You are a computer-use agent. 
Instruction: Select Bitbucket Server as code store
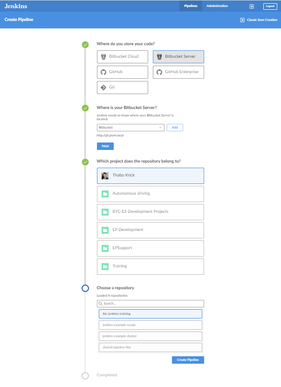(x=178, y=57)
